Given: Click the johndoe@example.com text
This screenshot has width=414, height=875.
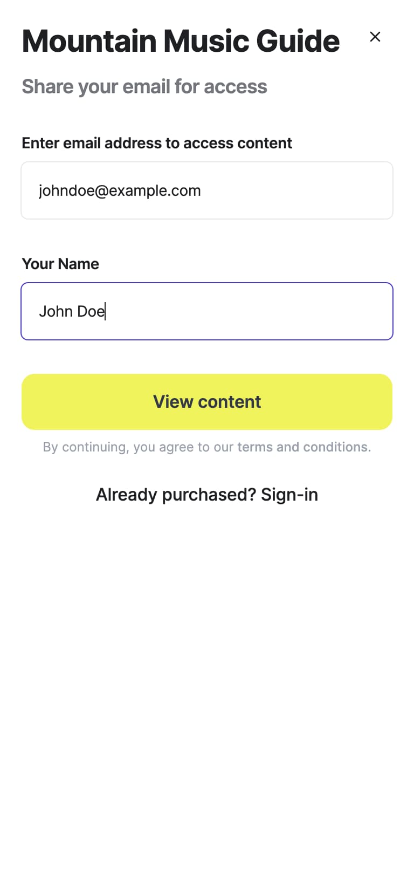Looking at the screenshot, I should (x=120, y=191).
